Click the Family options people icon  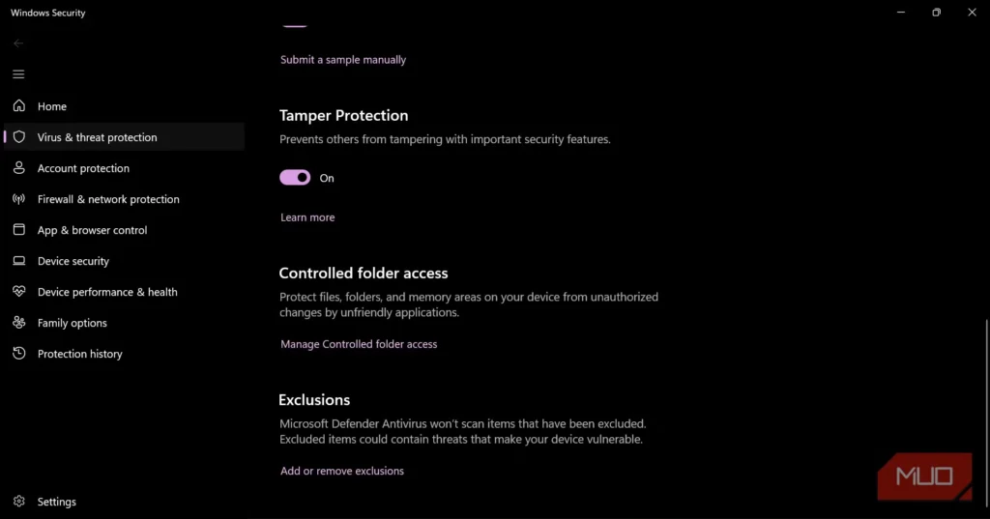(x=18, y=323)
